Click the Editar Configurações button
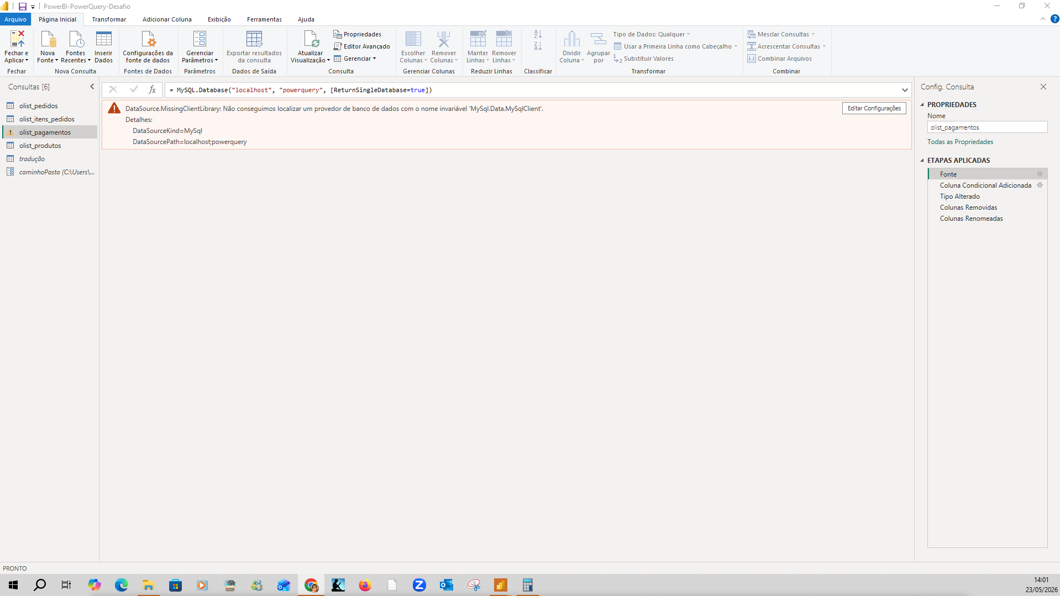 [x=874, y=108]
